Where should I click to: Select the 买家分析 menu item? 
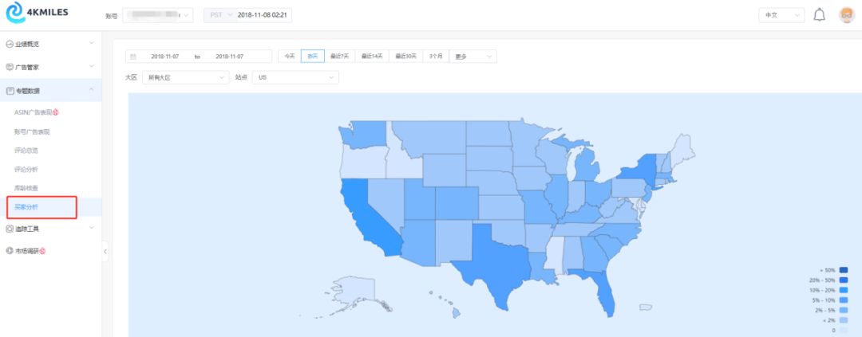[x=26, y=207]
